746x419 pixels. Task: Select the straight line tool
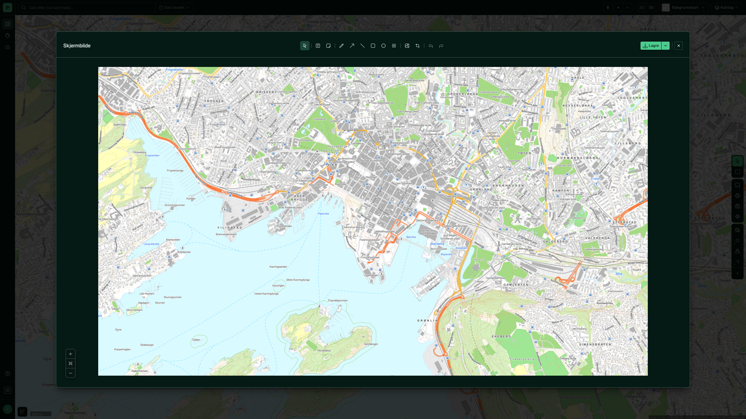[363, 46]
